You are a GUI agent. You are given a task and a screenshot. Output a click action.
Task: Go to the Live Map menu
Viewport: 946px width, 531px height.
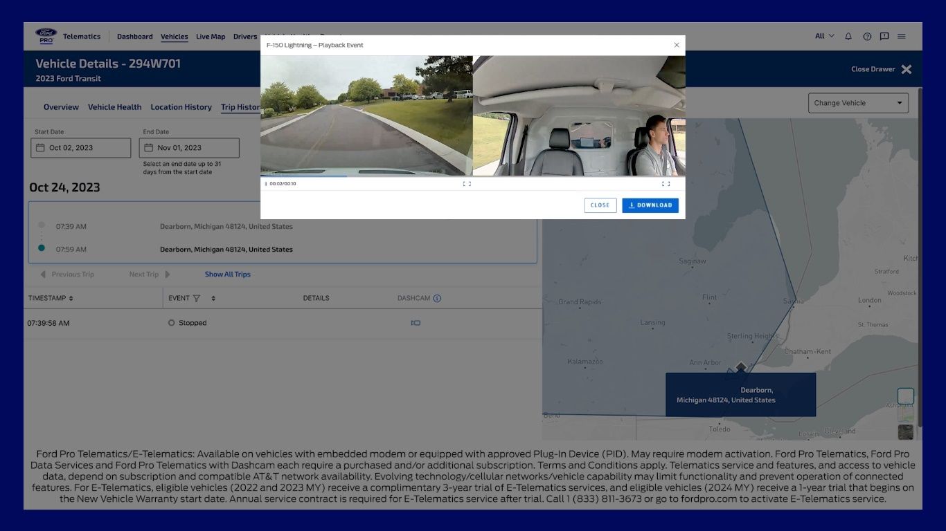click(211, 37)
